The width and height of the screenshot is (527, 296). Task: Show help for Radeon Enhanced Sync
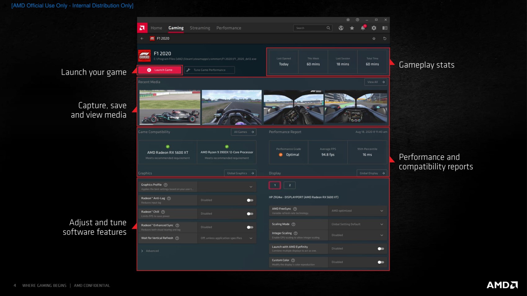coord(177,225)
